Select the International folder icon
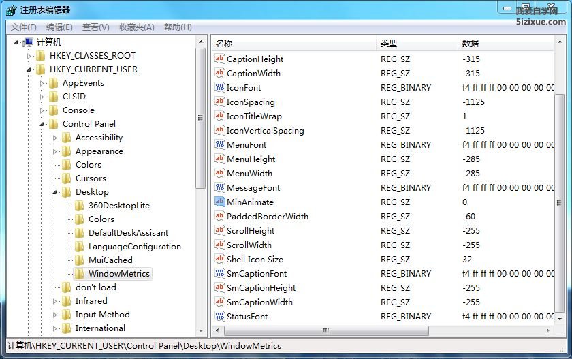This screenshot has width=572, height=359. pyautogui.click(x=67, y=328)
